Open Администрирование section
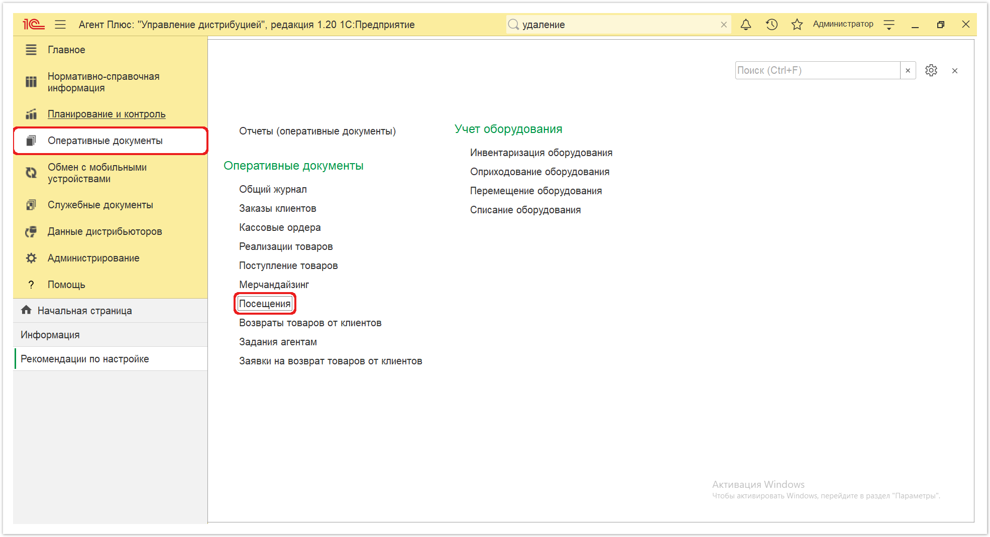Screen dimensions: 990x537 tap(93, 258)
